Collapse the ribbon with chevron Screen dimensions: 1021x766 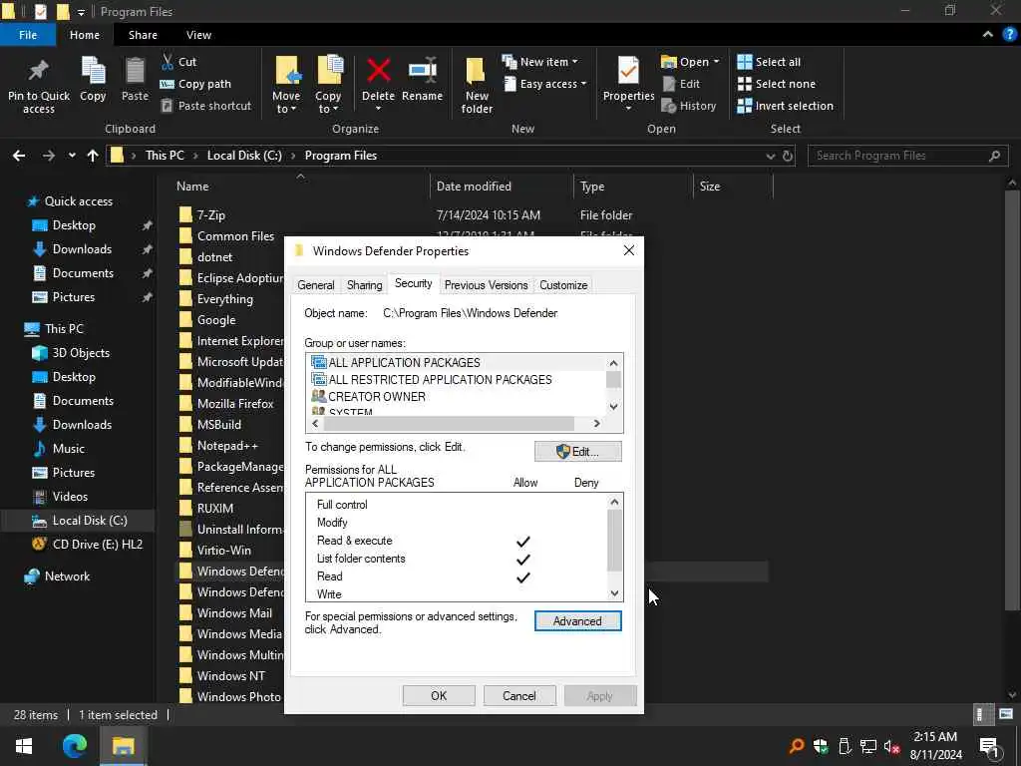tap(988, 35)
